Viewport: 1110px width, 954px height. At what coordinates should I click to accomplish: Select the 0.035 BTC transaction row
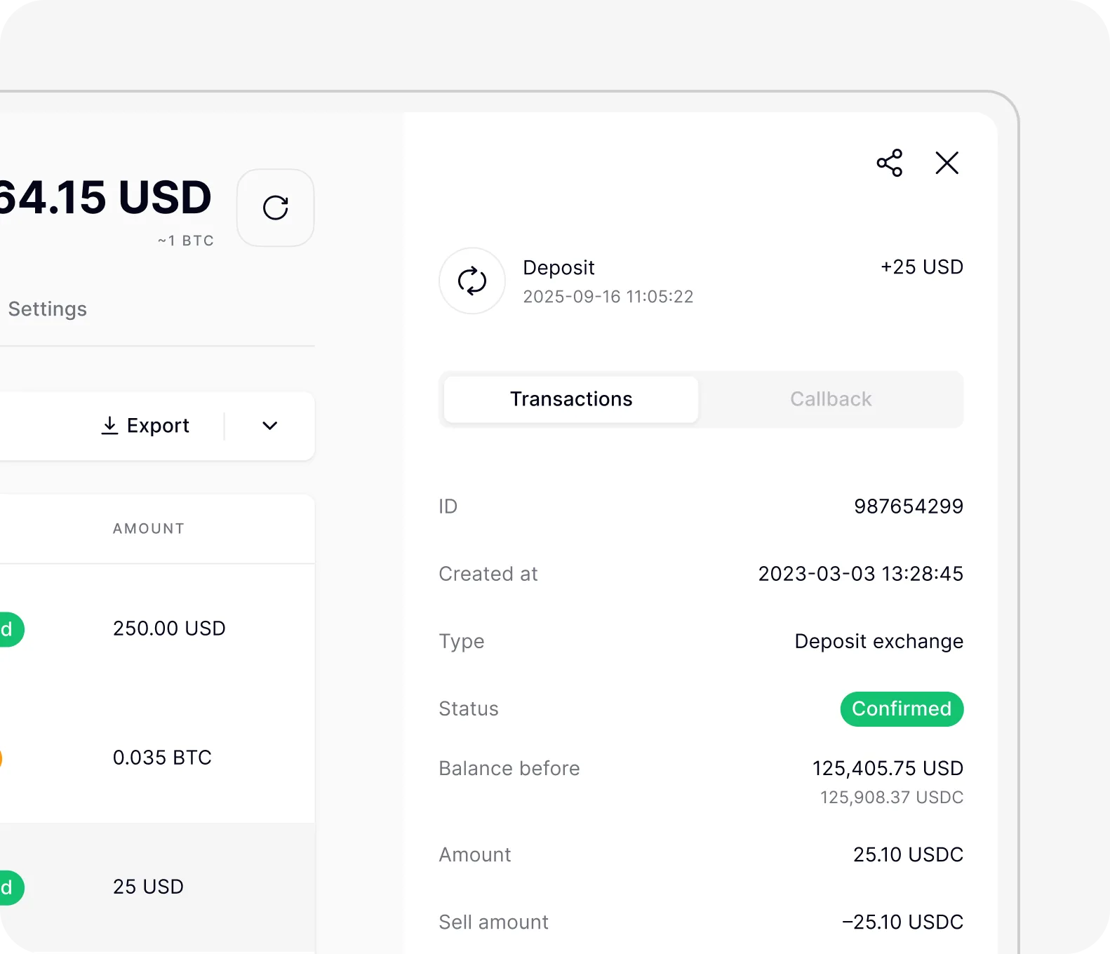(157, 758)
